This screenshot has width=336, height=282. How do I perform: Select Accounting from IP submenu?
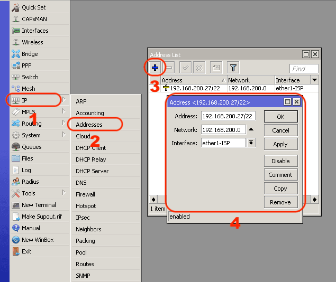point(106,113)
